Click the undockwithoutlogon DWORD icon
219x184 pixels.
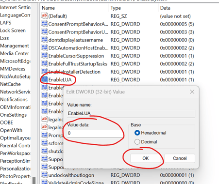(44, 175)
